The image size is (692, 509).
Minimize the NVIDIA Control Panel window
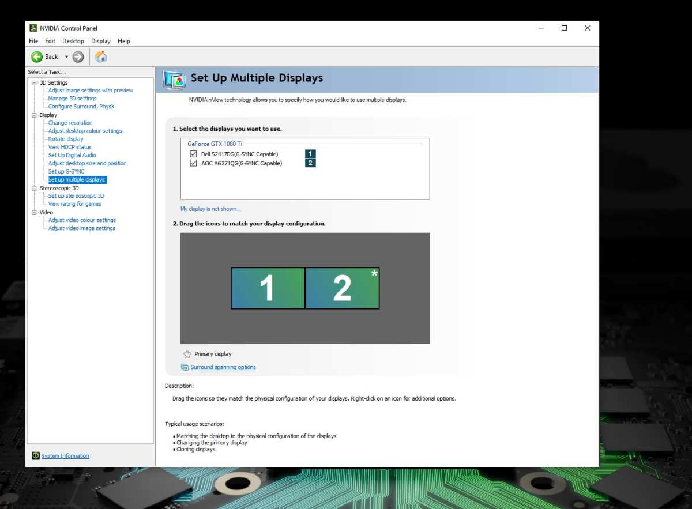[541, 28]
